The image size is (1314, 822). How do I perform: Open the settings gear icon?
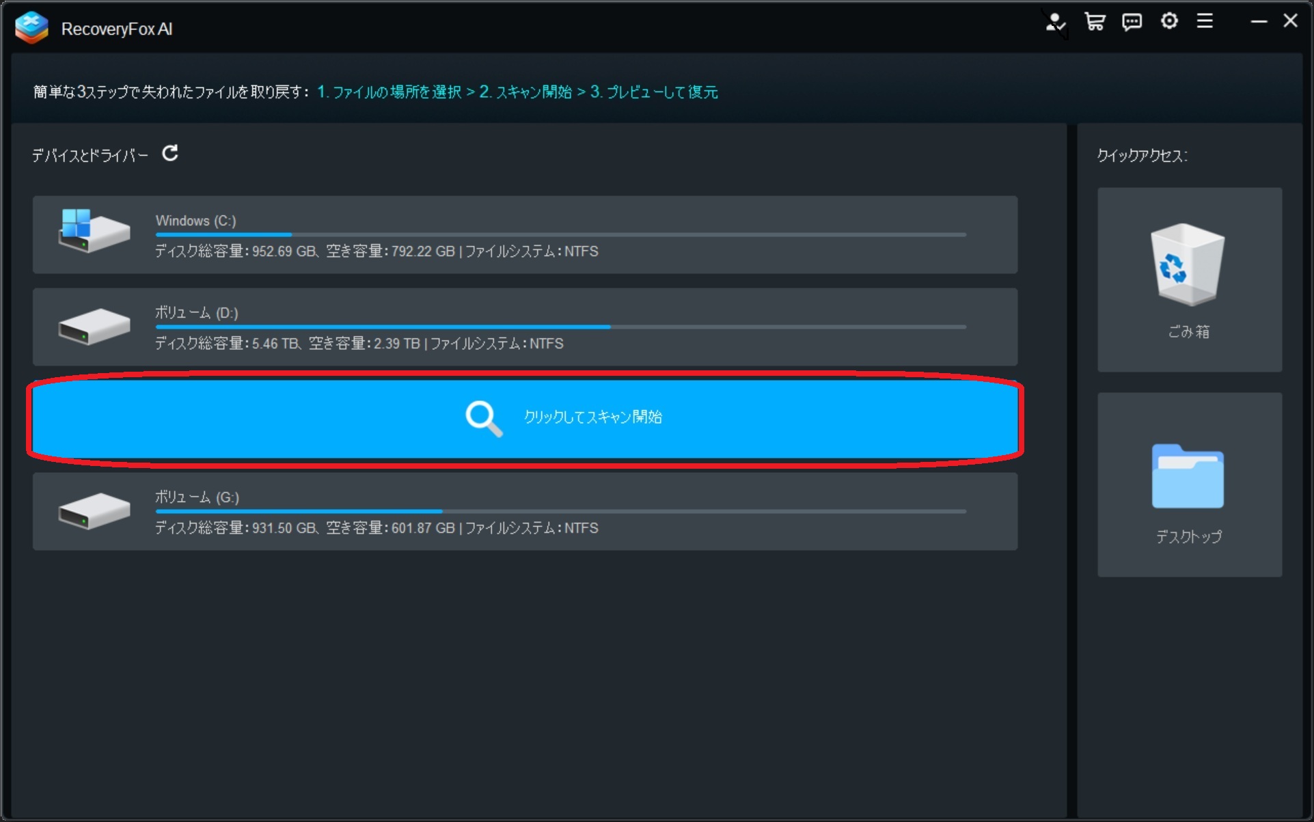point(1169,21)
